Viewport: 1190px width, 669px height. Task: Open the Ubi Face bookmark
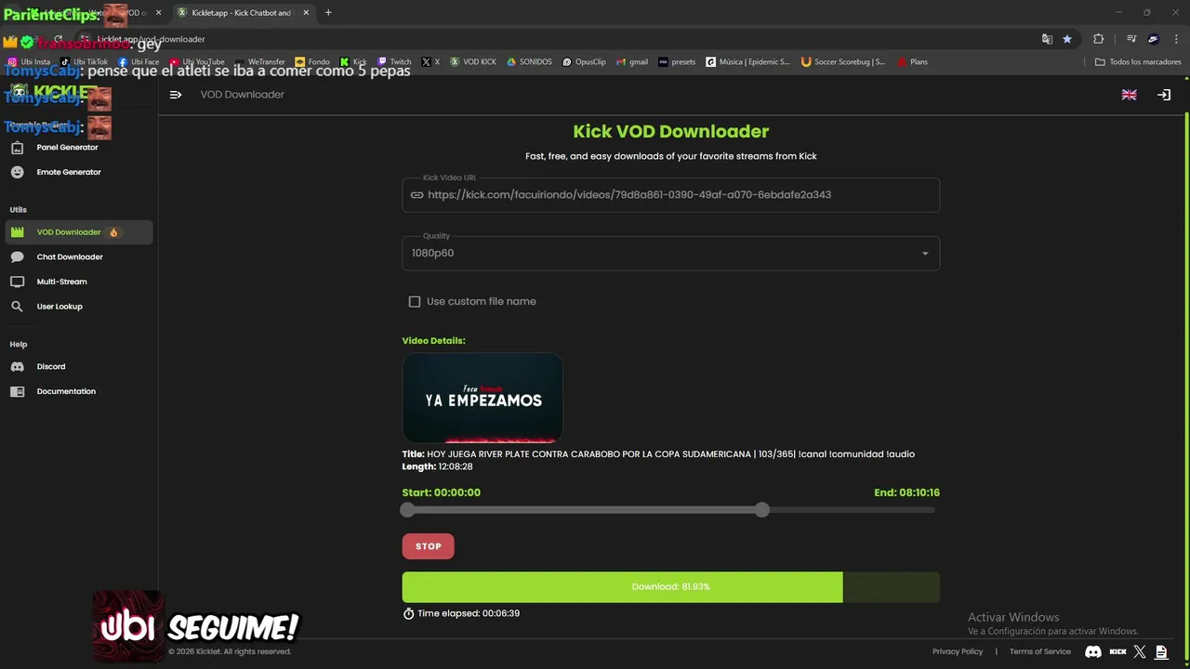[x=139, y=62]
